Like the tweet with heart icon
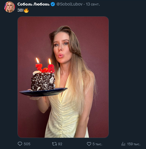This screenshot has height=149, width=146. point(89,144)
